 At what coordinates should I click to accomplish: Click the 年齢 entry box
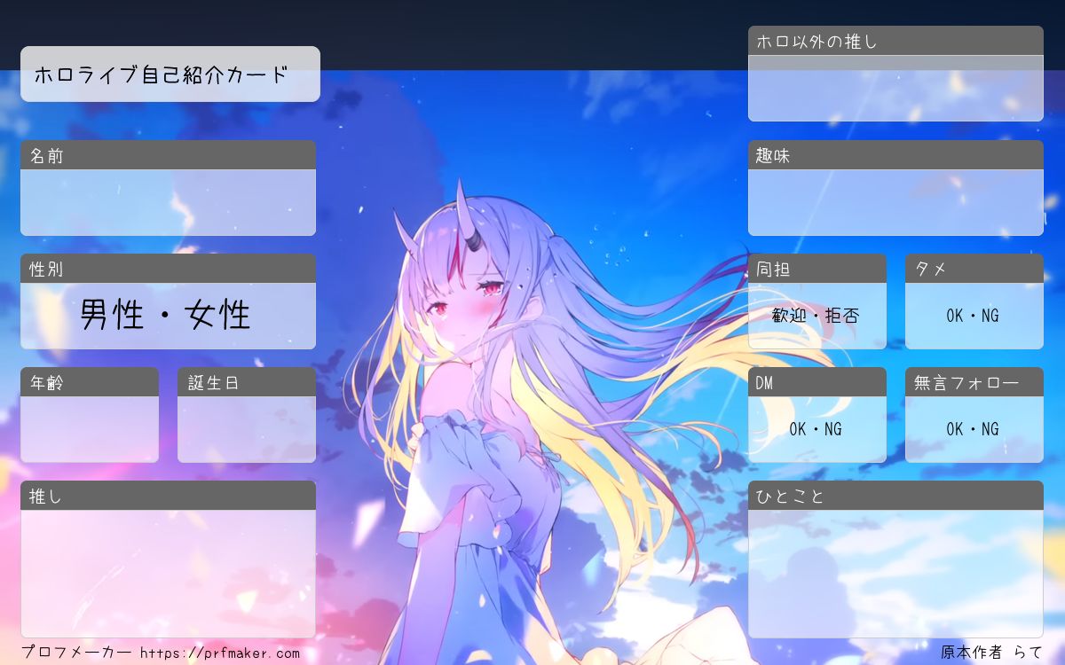pyautogui.click(x=90, y=429)
